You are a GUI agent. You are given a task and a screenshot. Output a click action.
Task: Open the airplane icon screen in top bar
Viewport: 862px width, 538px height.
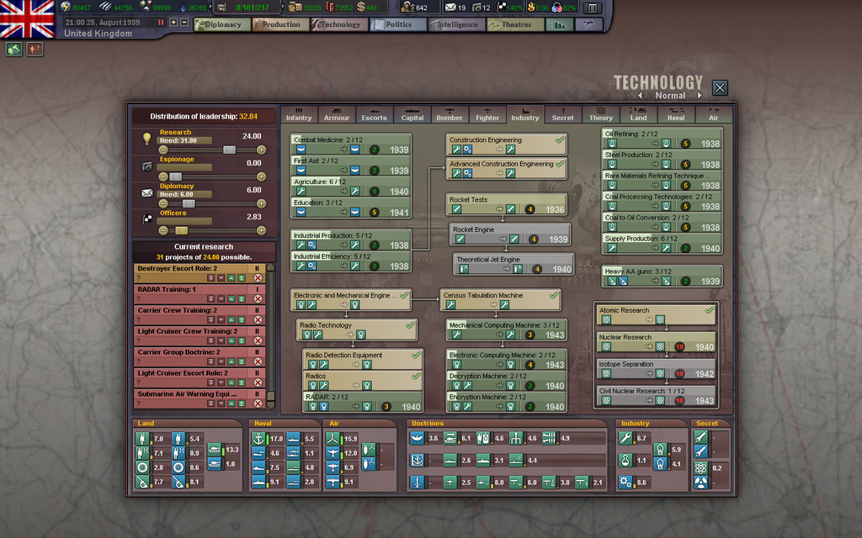tap(588, 24)
